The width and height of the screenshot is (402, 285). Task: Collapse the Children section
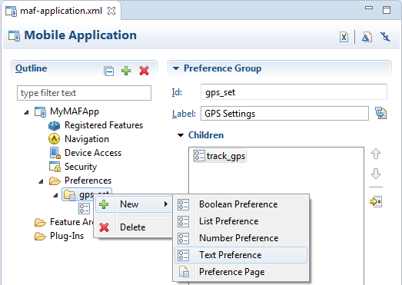coord(181,135)
